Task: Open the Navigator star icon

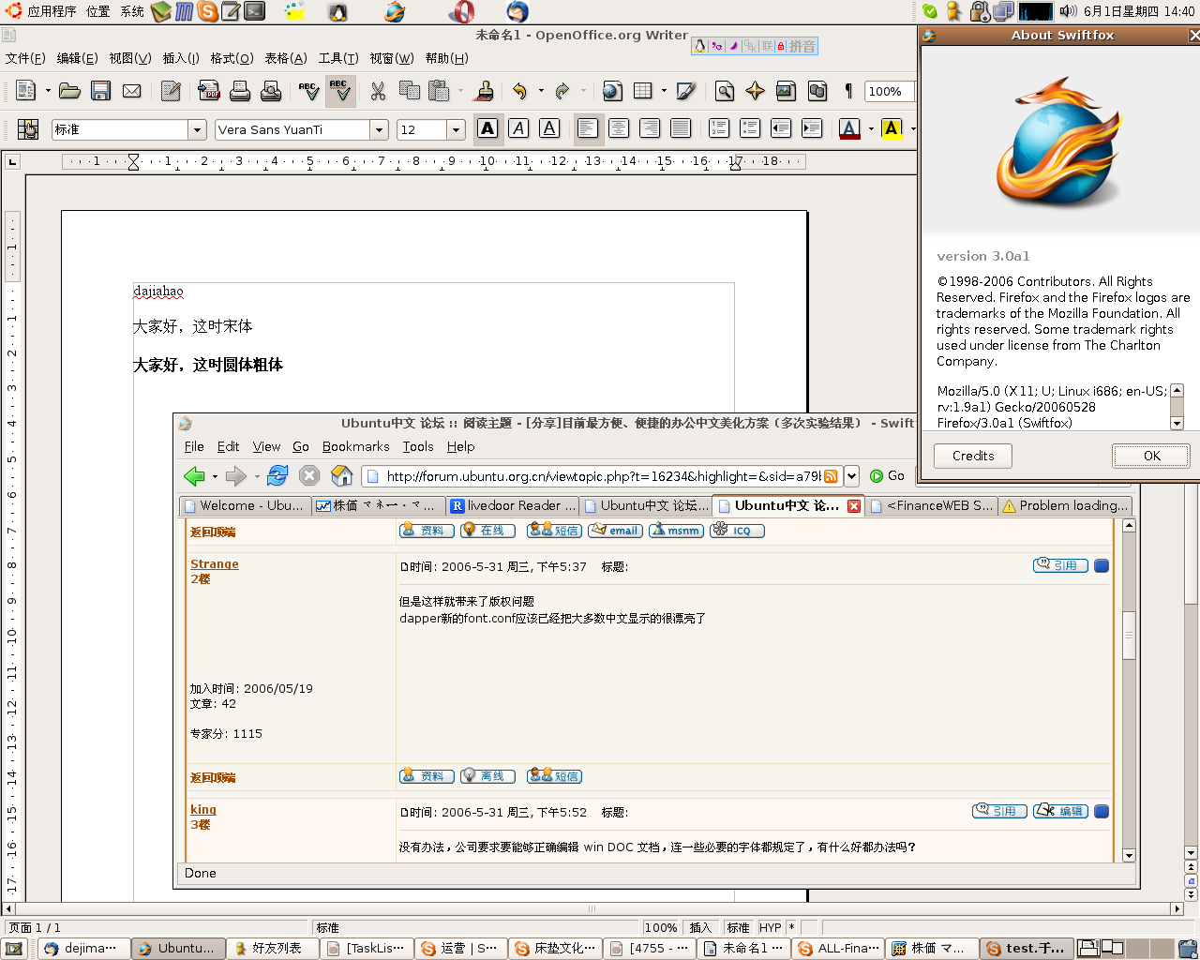Action: click(x=755, y=91)
